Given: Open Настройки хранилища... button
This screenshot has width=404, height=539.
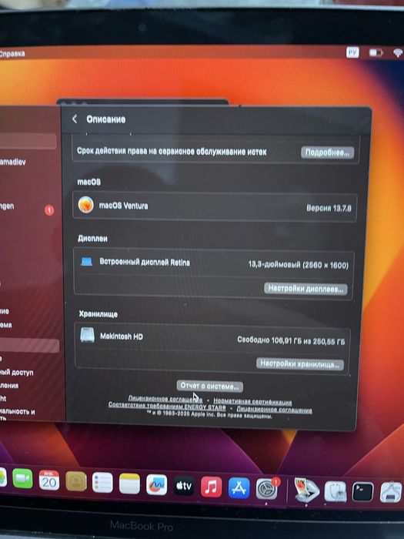Looking at the screenshot, I should click(x=299, y=363).
